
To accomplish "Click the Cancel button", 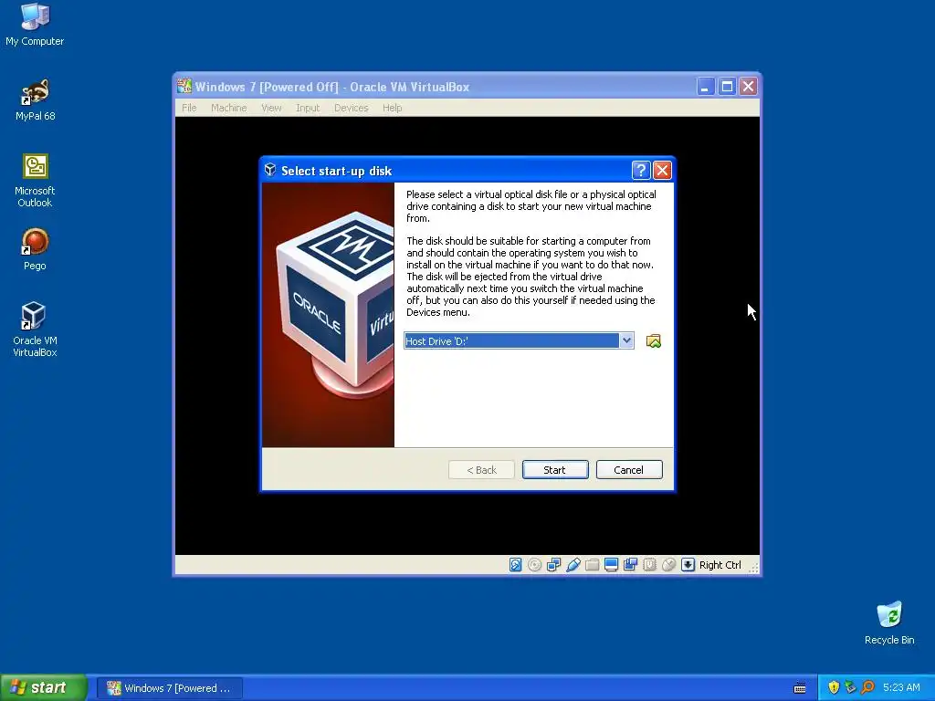I will pyautogui.click(x=629, y=470).
